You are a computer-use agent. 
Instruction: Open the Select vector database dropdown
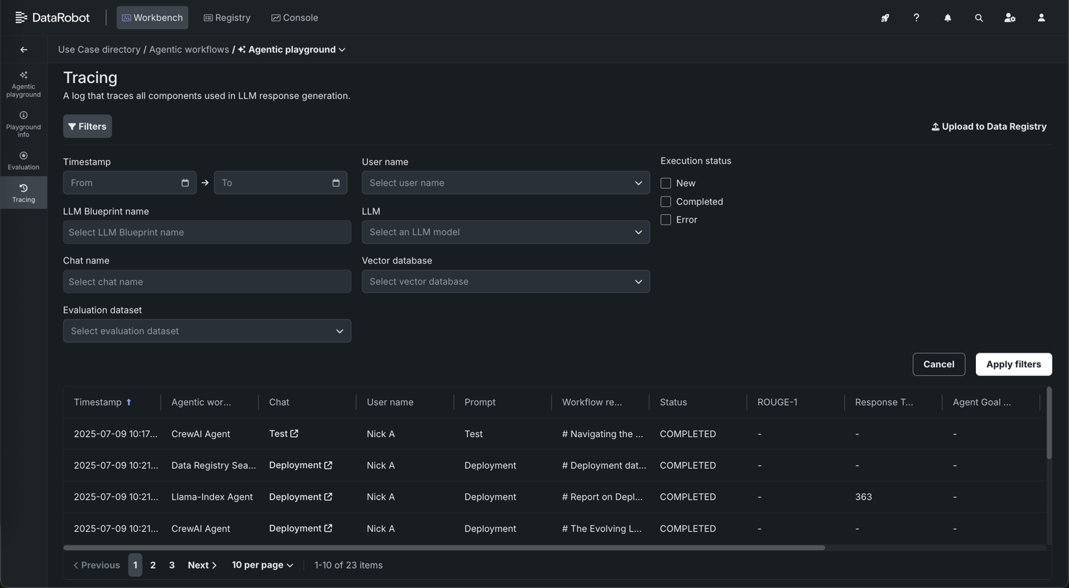[505, 281]
